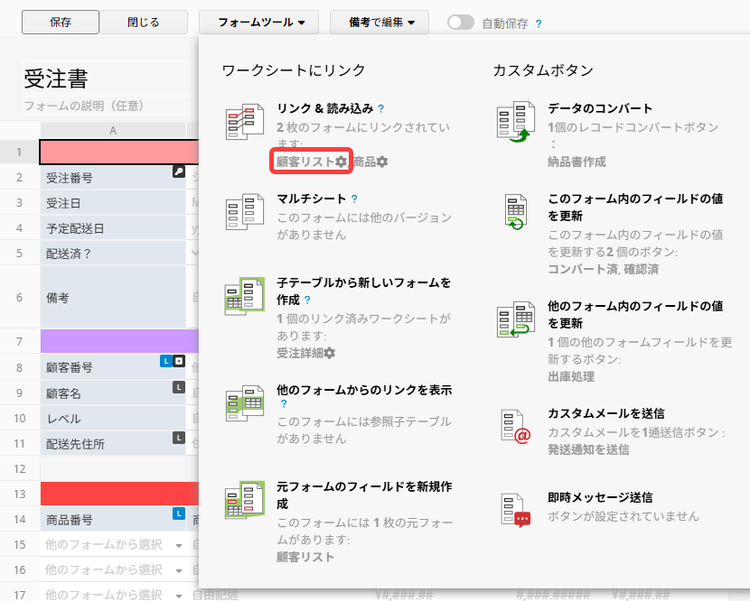
Task: Click the フォームの説明 description field
Action: 84,106
